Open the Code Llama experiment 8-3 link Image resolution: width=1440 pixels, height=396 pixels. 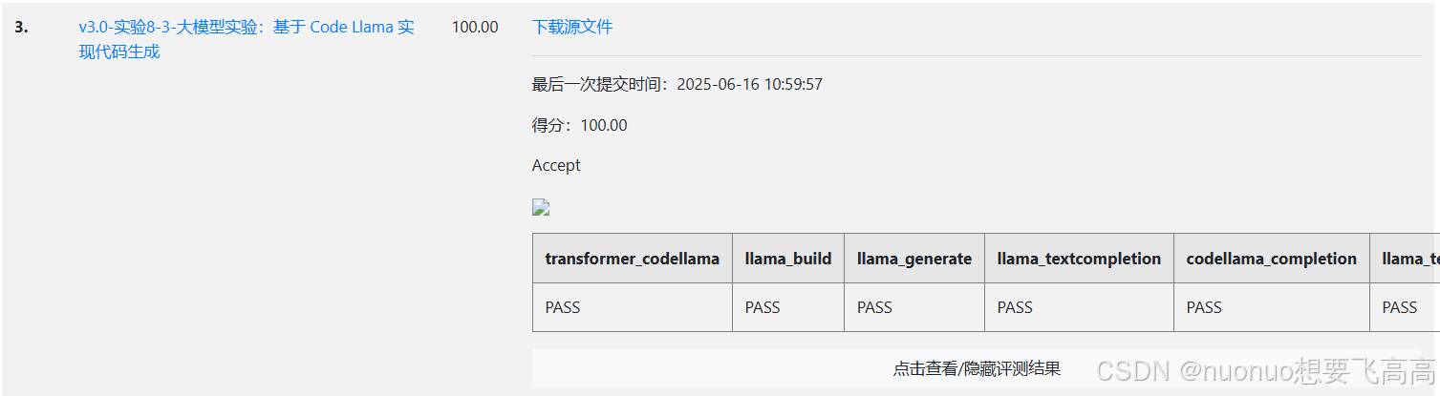[247, 39]
